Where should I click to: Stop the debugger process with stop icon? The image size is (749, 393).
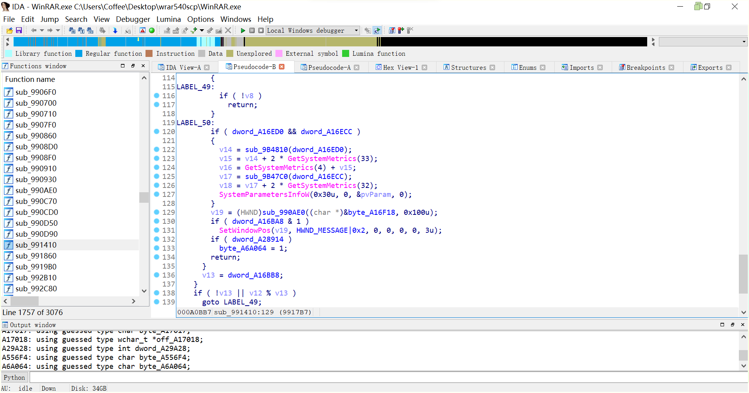coord(261,30)
